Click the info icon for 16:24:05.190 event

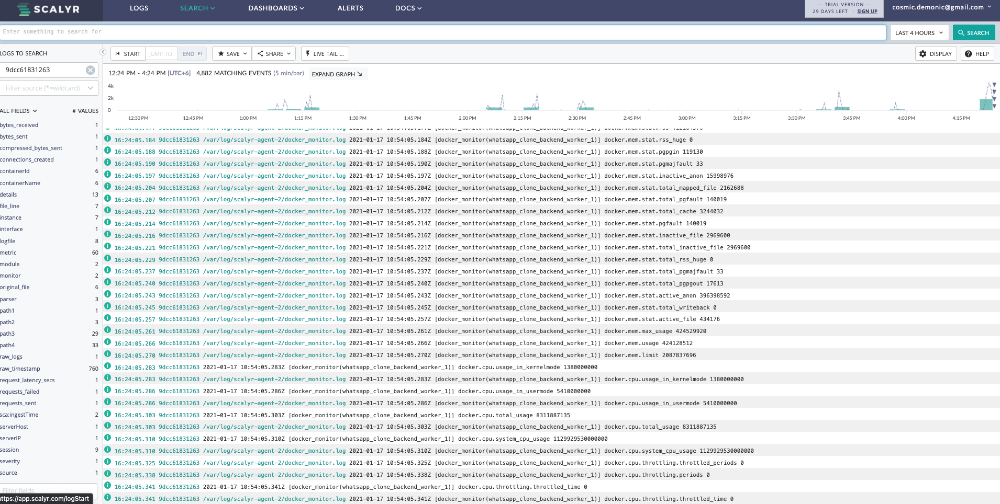[x=108, y=163]
